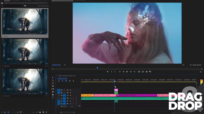Screen dimensions: 204x114
Task: Click the Project panel trash icon
Action: [x=46, y=112]
